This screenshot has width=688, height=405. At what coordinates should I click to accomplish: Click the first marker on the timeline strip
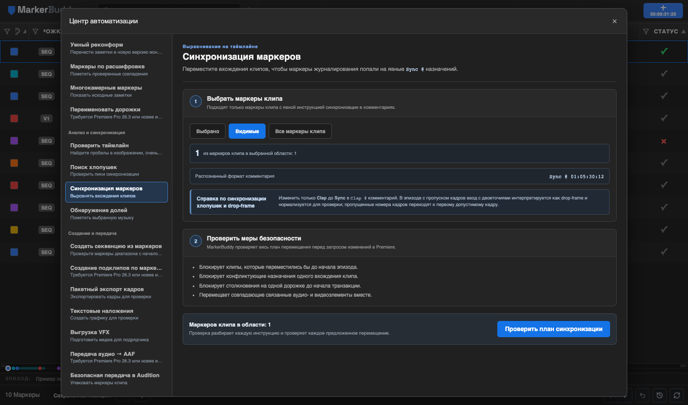8,368
